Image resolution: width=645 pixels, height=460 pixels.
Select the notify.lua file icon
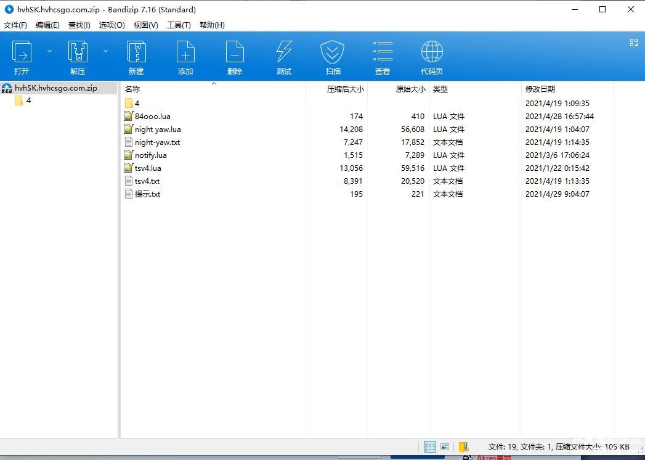[x=129, y=155]
